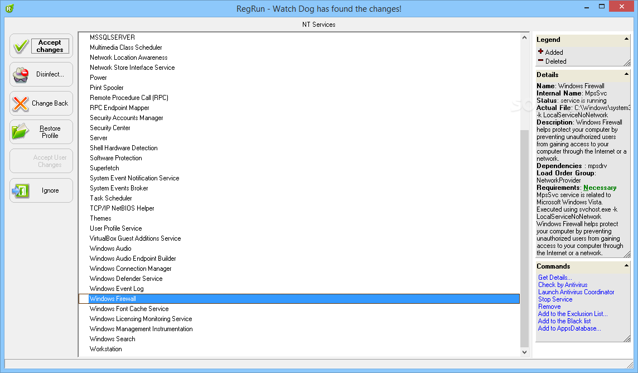638x373 pixels.
Task: Select Windows Defender Service
Action: 125,279
